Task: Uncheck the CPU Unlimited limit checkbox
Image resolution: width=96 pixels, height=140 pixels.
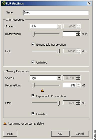Action: [x=33, y=62]
